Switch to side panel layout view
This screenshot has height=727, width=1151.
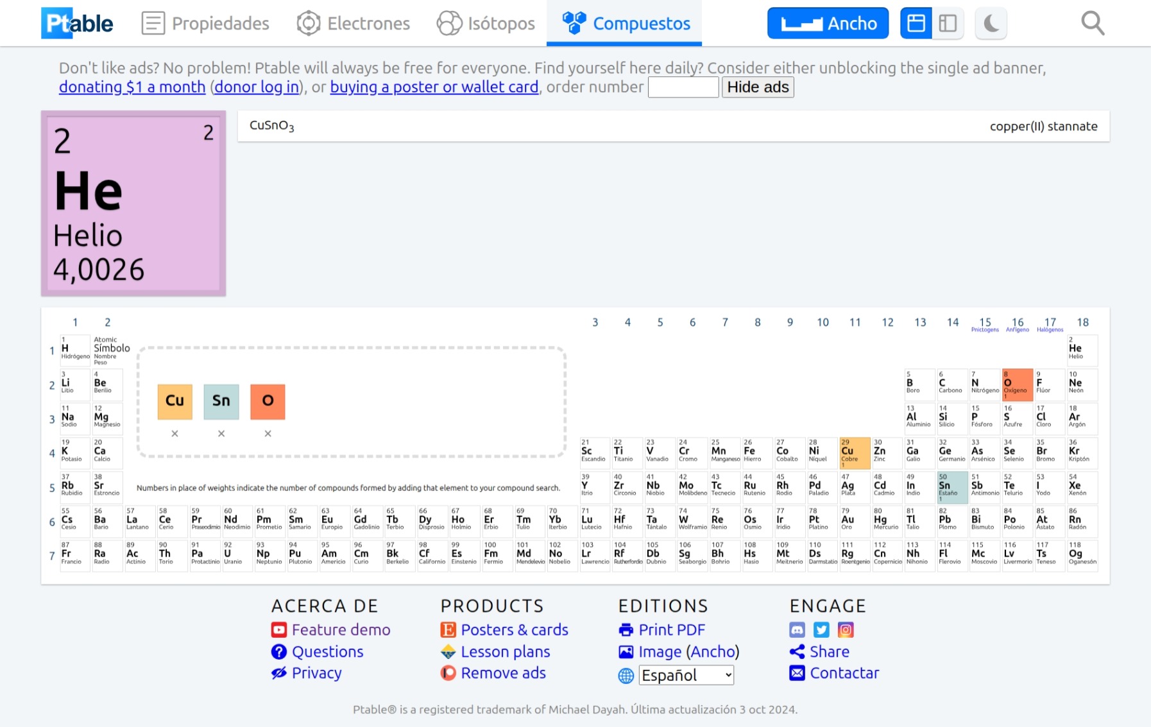tap(948, 24)
